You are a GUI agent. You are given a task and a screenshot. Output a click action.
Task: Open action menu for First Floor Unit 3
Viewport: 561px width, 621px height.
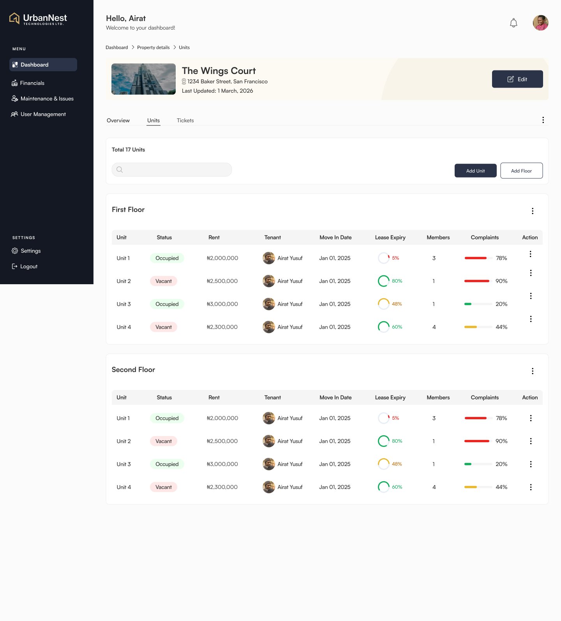coord(531,296)
